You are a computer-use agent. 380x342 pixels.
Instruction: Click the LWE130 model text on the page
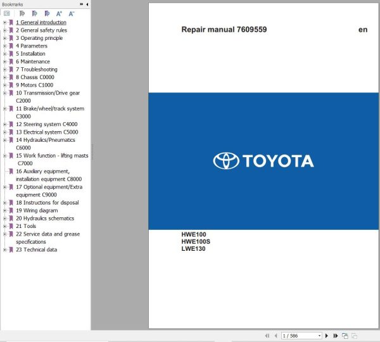click(193, 249)
